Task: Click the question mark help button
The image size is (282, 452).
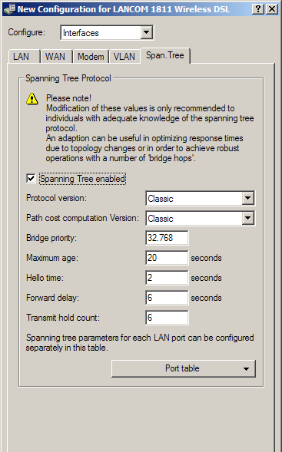Action: 258,9
